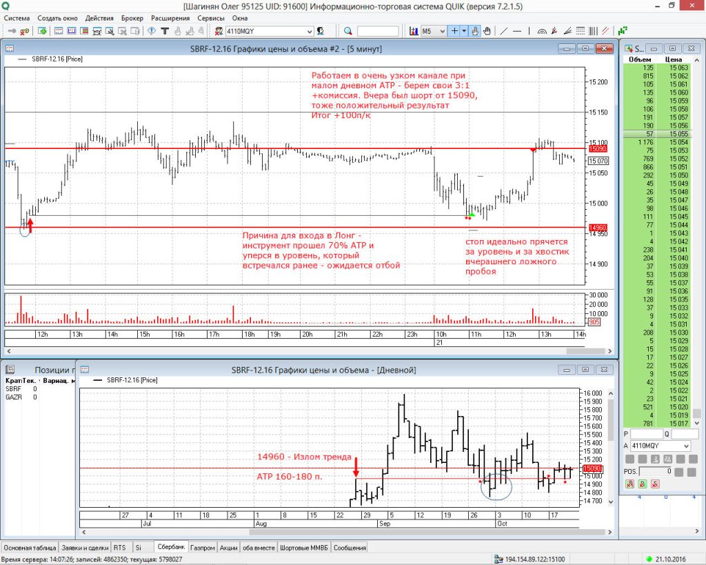Click the user icon right of account box

point(321,31)
